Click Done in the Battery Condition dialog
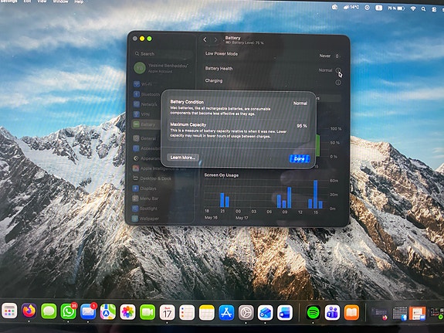 pyautogui.click(x=299, y=158)
